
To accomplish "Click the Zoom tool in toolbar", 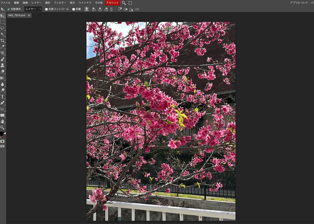I will coord(2,128).
